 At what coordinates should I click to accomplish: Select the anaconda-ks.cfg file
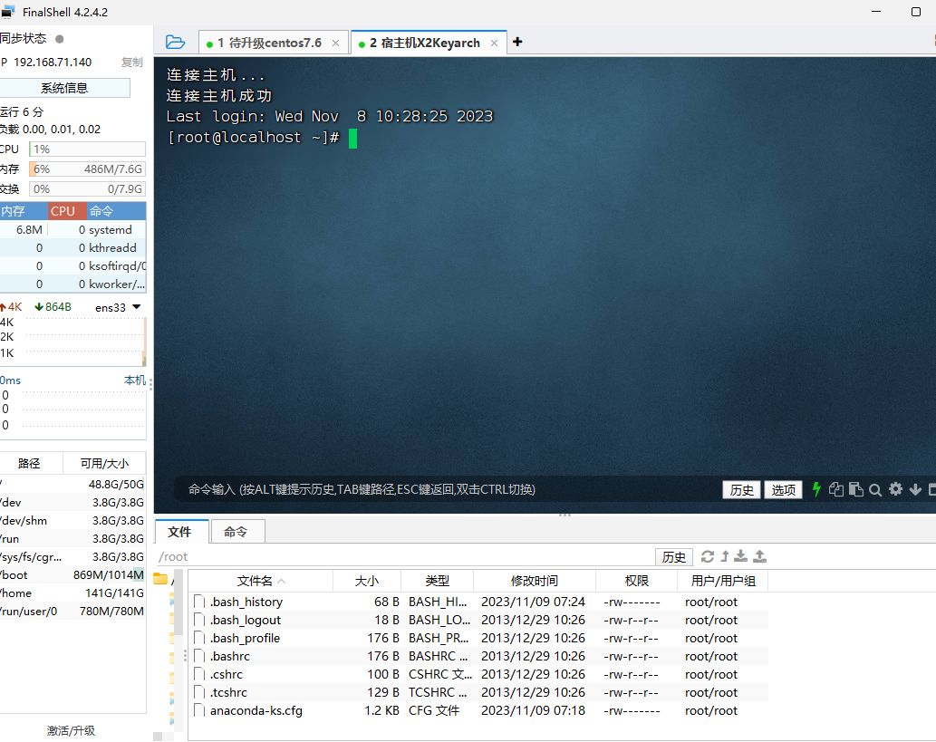click(256, 710)
